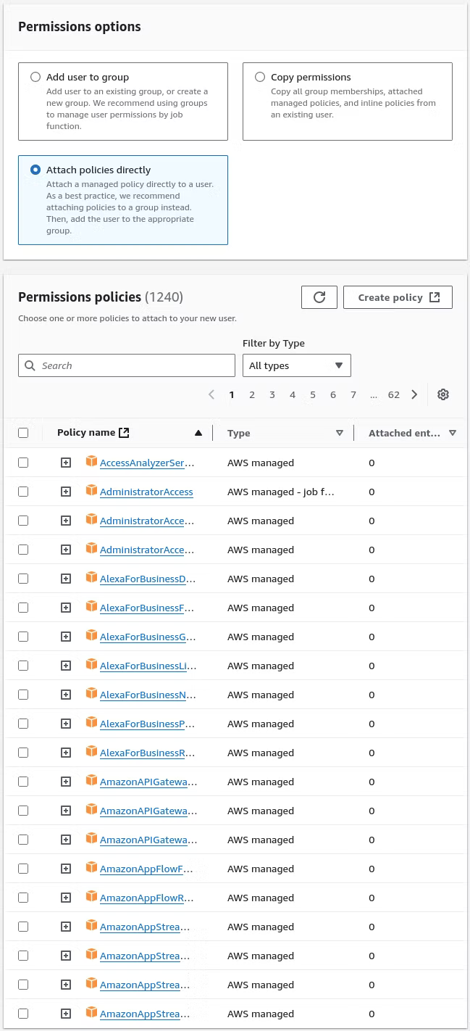Open the AlexaForBusinessN... policy link
Screen dimensions: 470x1031
coord(148,695)
